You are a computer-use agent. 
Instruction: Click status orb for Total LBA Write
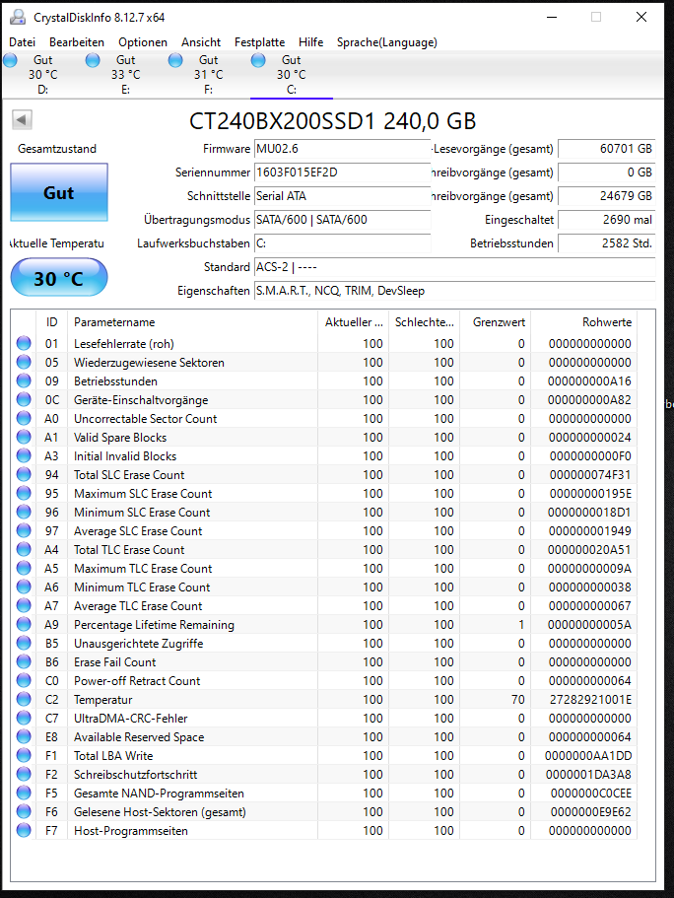pyautogui.click(x=24, y=755)
